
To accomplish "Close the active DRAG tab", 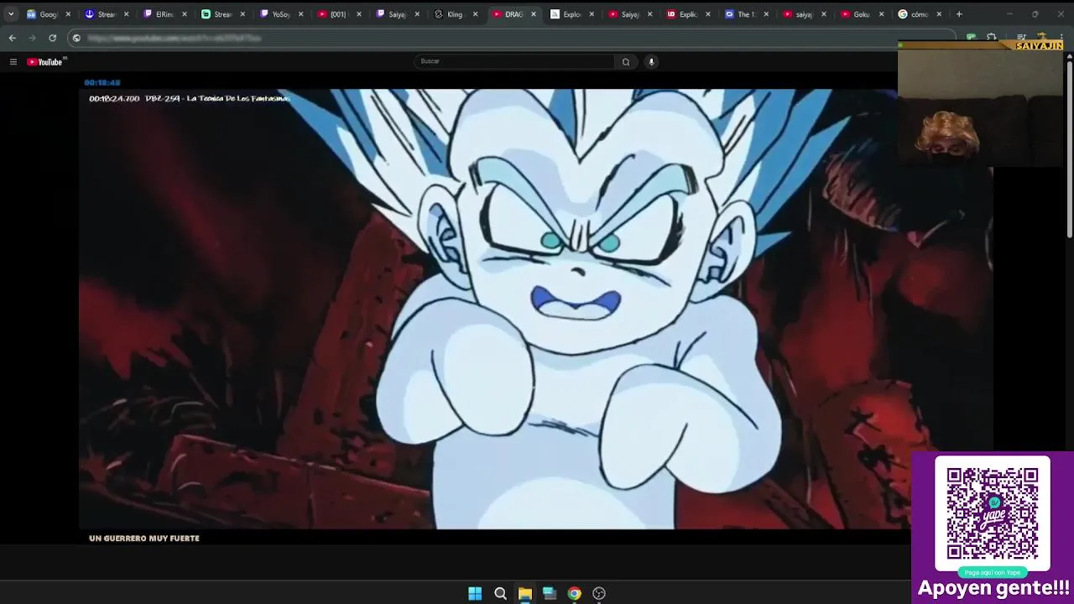I will click(x=533, y=14).
